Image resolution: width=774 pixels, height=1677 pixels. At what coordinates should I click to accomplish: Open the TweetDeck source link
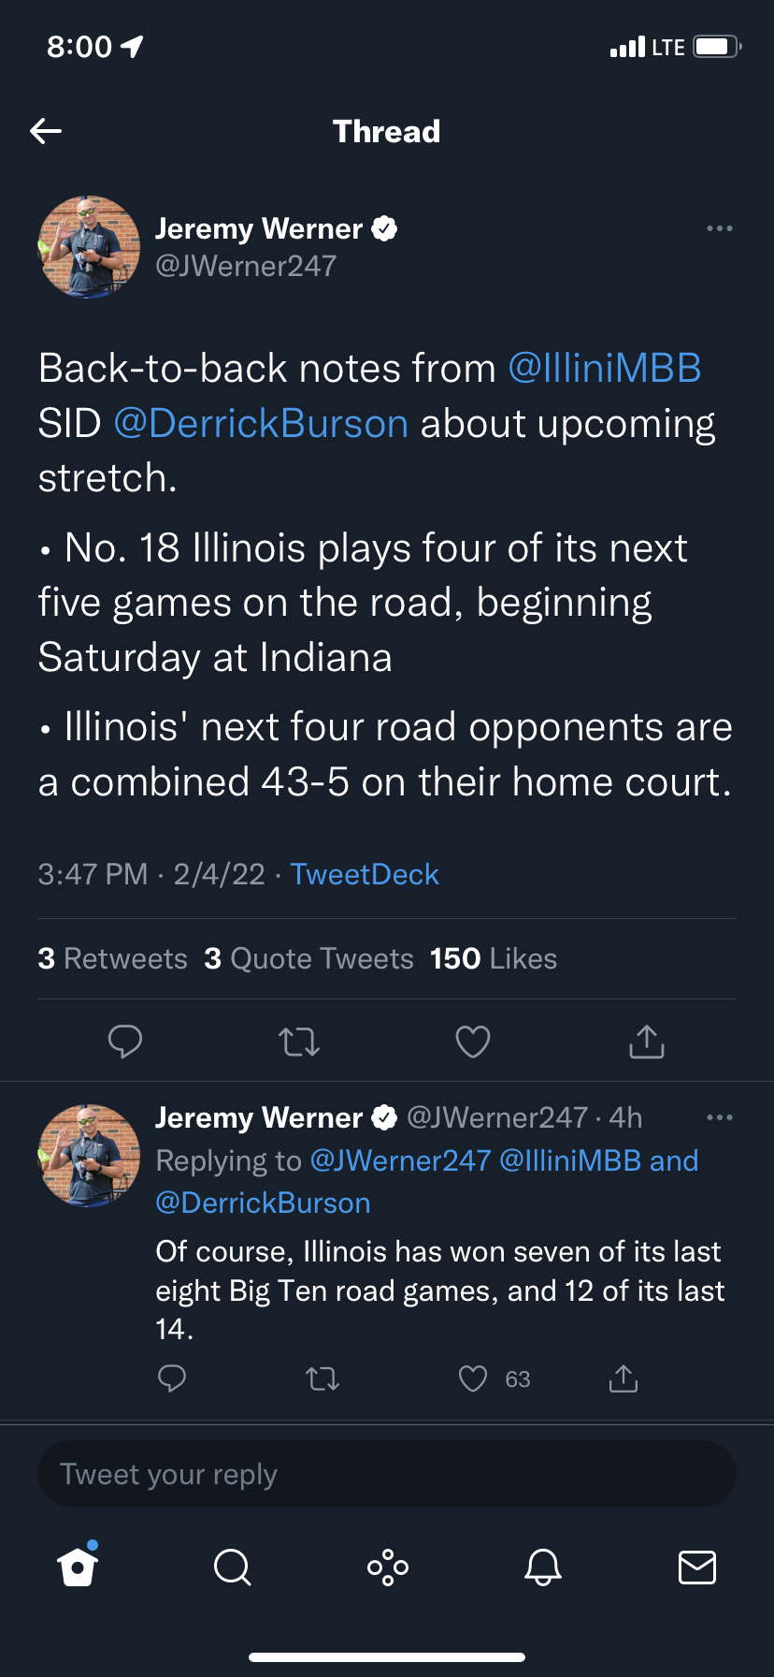pyautogui.click(x=365, y=874)
